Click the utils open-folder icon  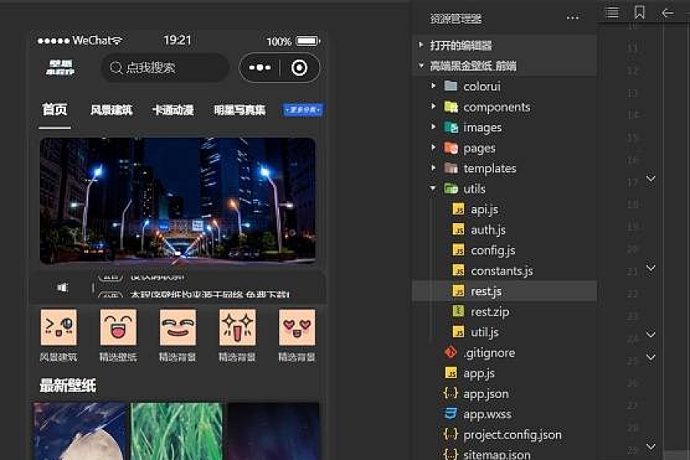coord(451,189)
